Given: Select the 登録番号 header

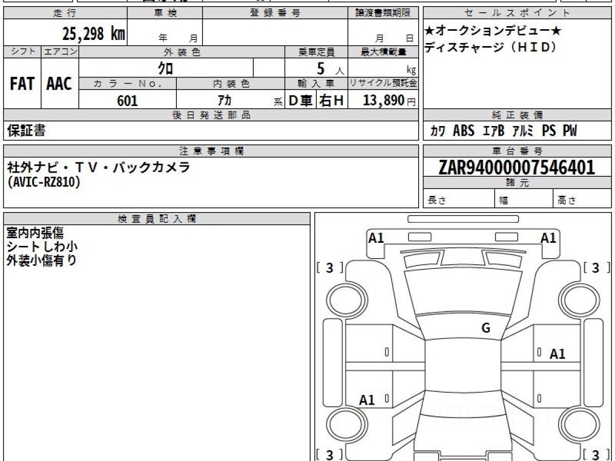Looking at the screenshot, I should tap(275, 13).
